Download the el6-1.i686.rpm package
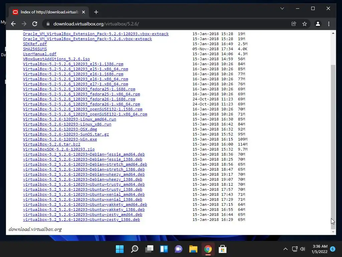342x257 pixels. (x=73, y=74)
